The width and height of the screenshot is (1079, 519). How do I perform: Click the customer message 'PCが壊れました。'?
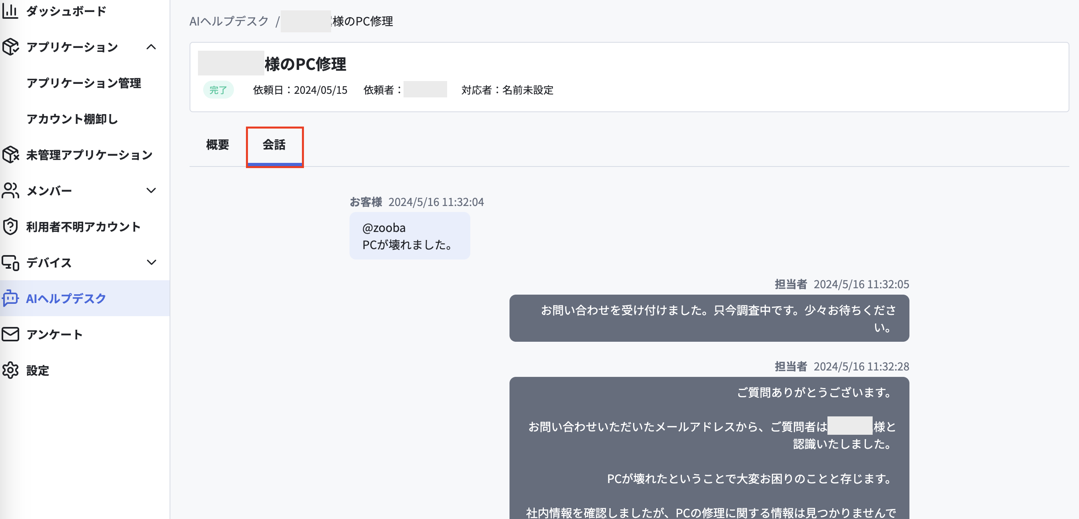[x=408, y=245]
